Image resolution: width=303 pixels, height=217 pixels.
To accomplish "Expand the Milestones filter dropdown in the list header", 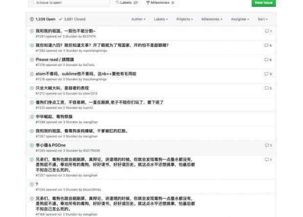I will (212, 19).
